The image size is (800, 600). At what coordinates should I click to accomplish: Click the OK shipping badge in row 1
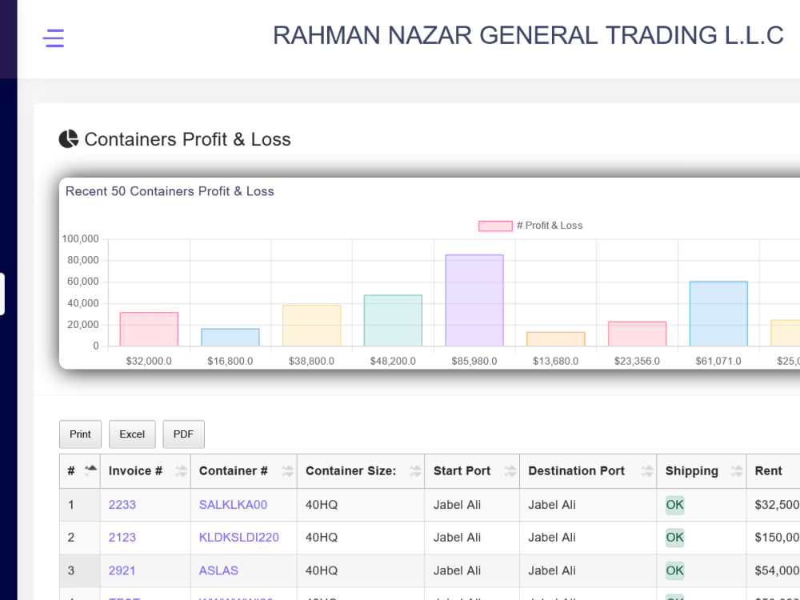pos(674,505)
